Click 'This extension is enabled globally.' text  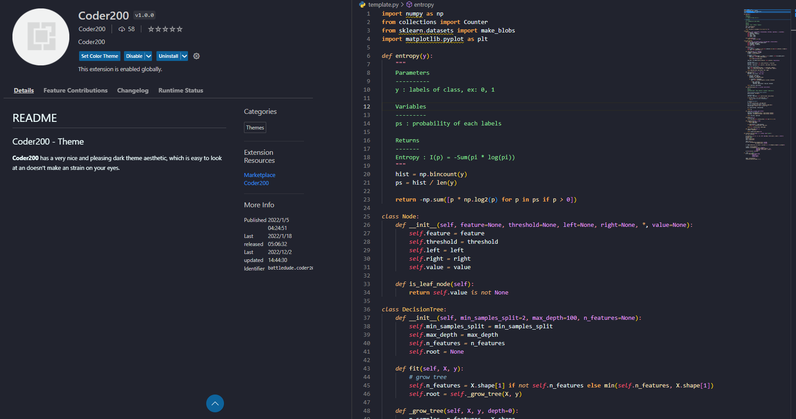(x=120, y=69)
